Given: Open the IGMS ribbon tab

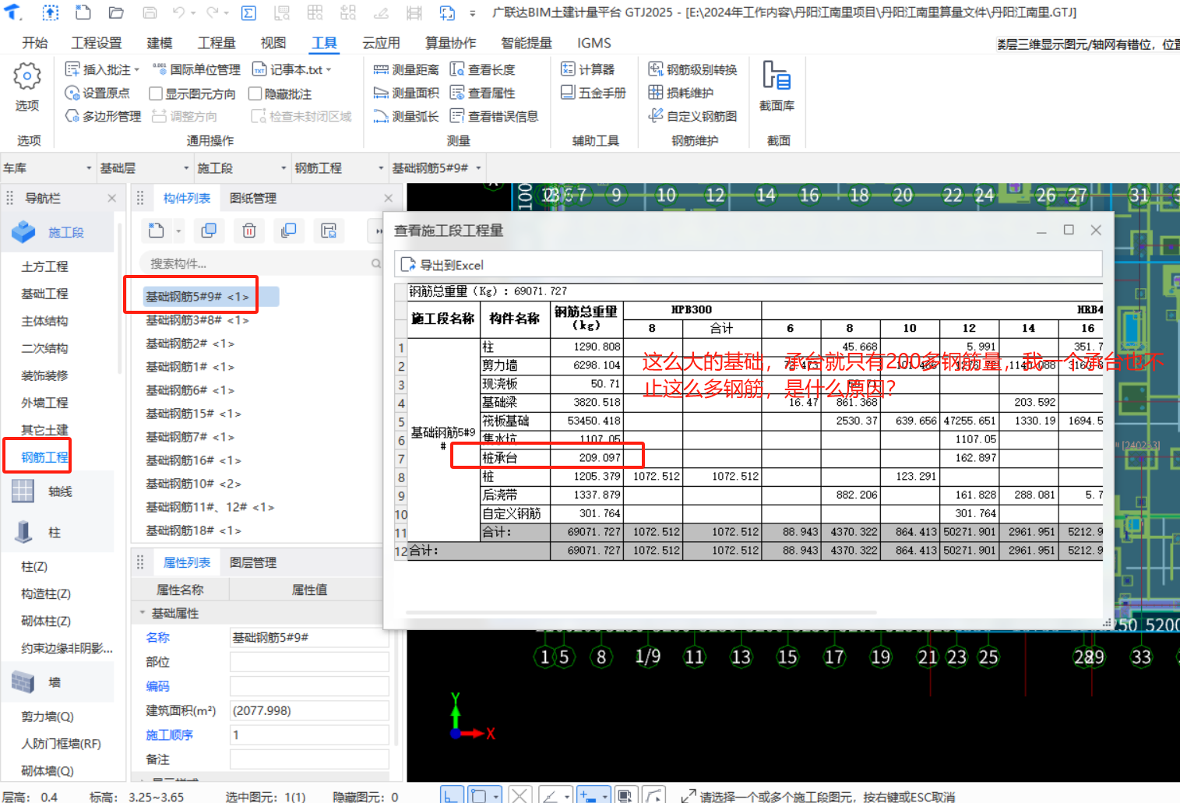Looking at the screenshot, I should pyautogui.click(x=594, y=43).
